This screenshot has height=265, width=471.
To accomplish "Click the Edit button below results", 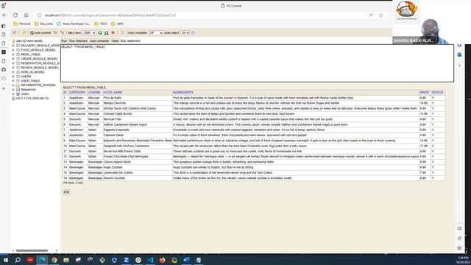I will click(x=66, y=192).
